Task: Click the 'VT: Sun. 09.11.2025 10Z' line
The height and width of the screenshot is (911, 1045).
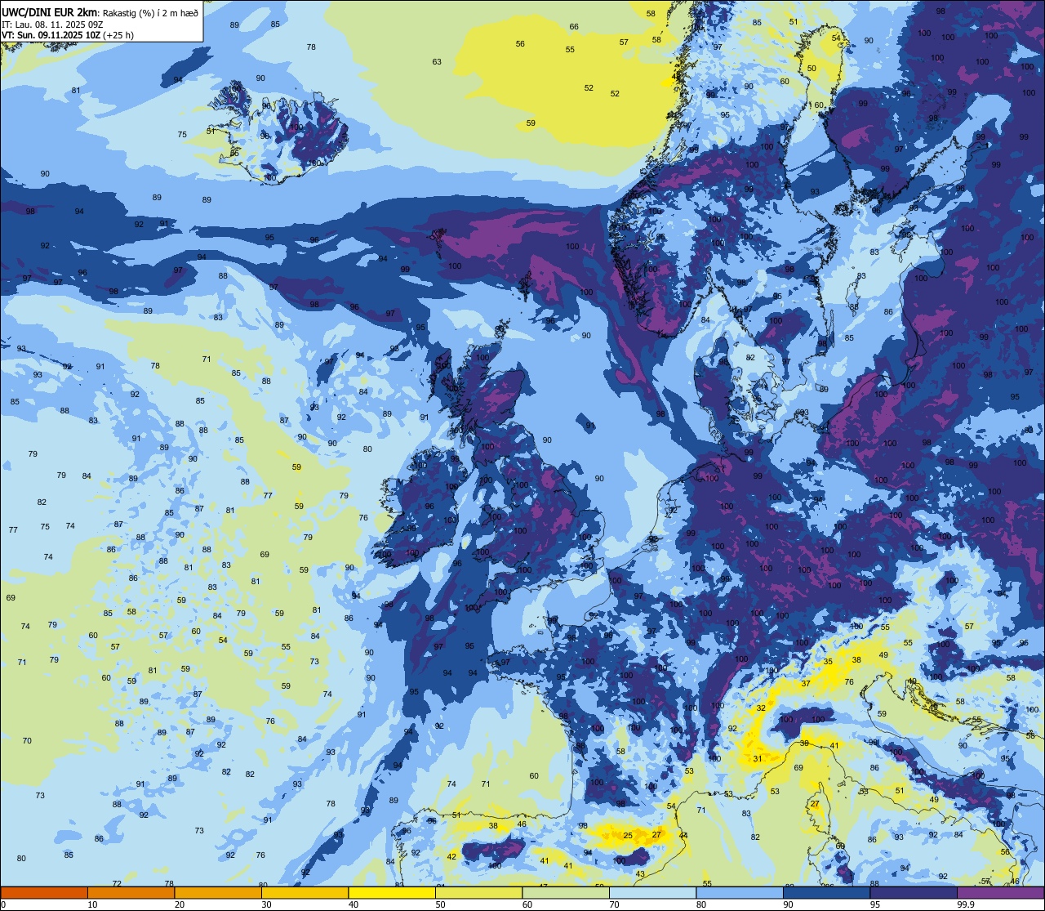Action: tap(51, 35)
